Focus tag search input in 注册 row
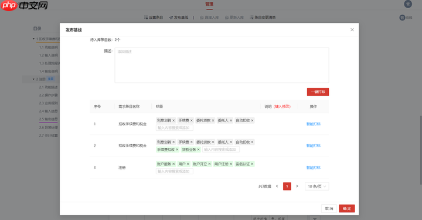 point(175,171)
